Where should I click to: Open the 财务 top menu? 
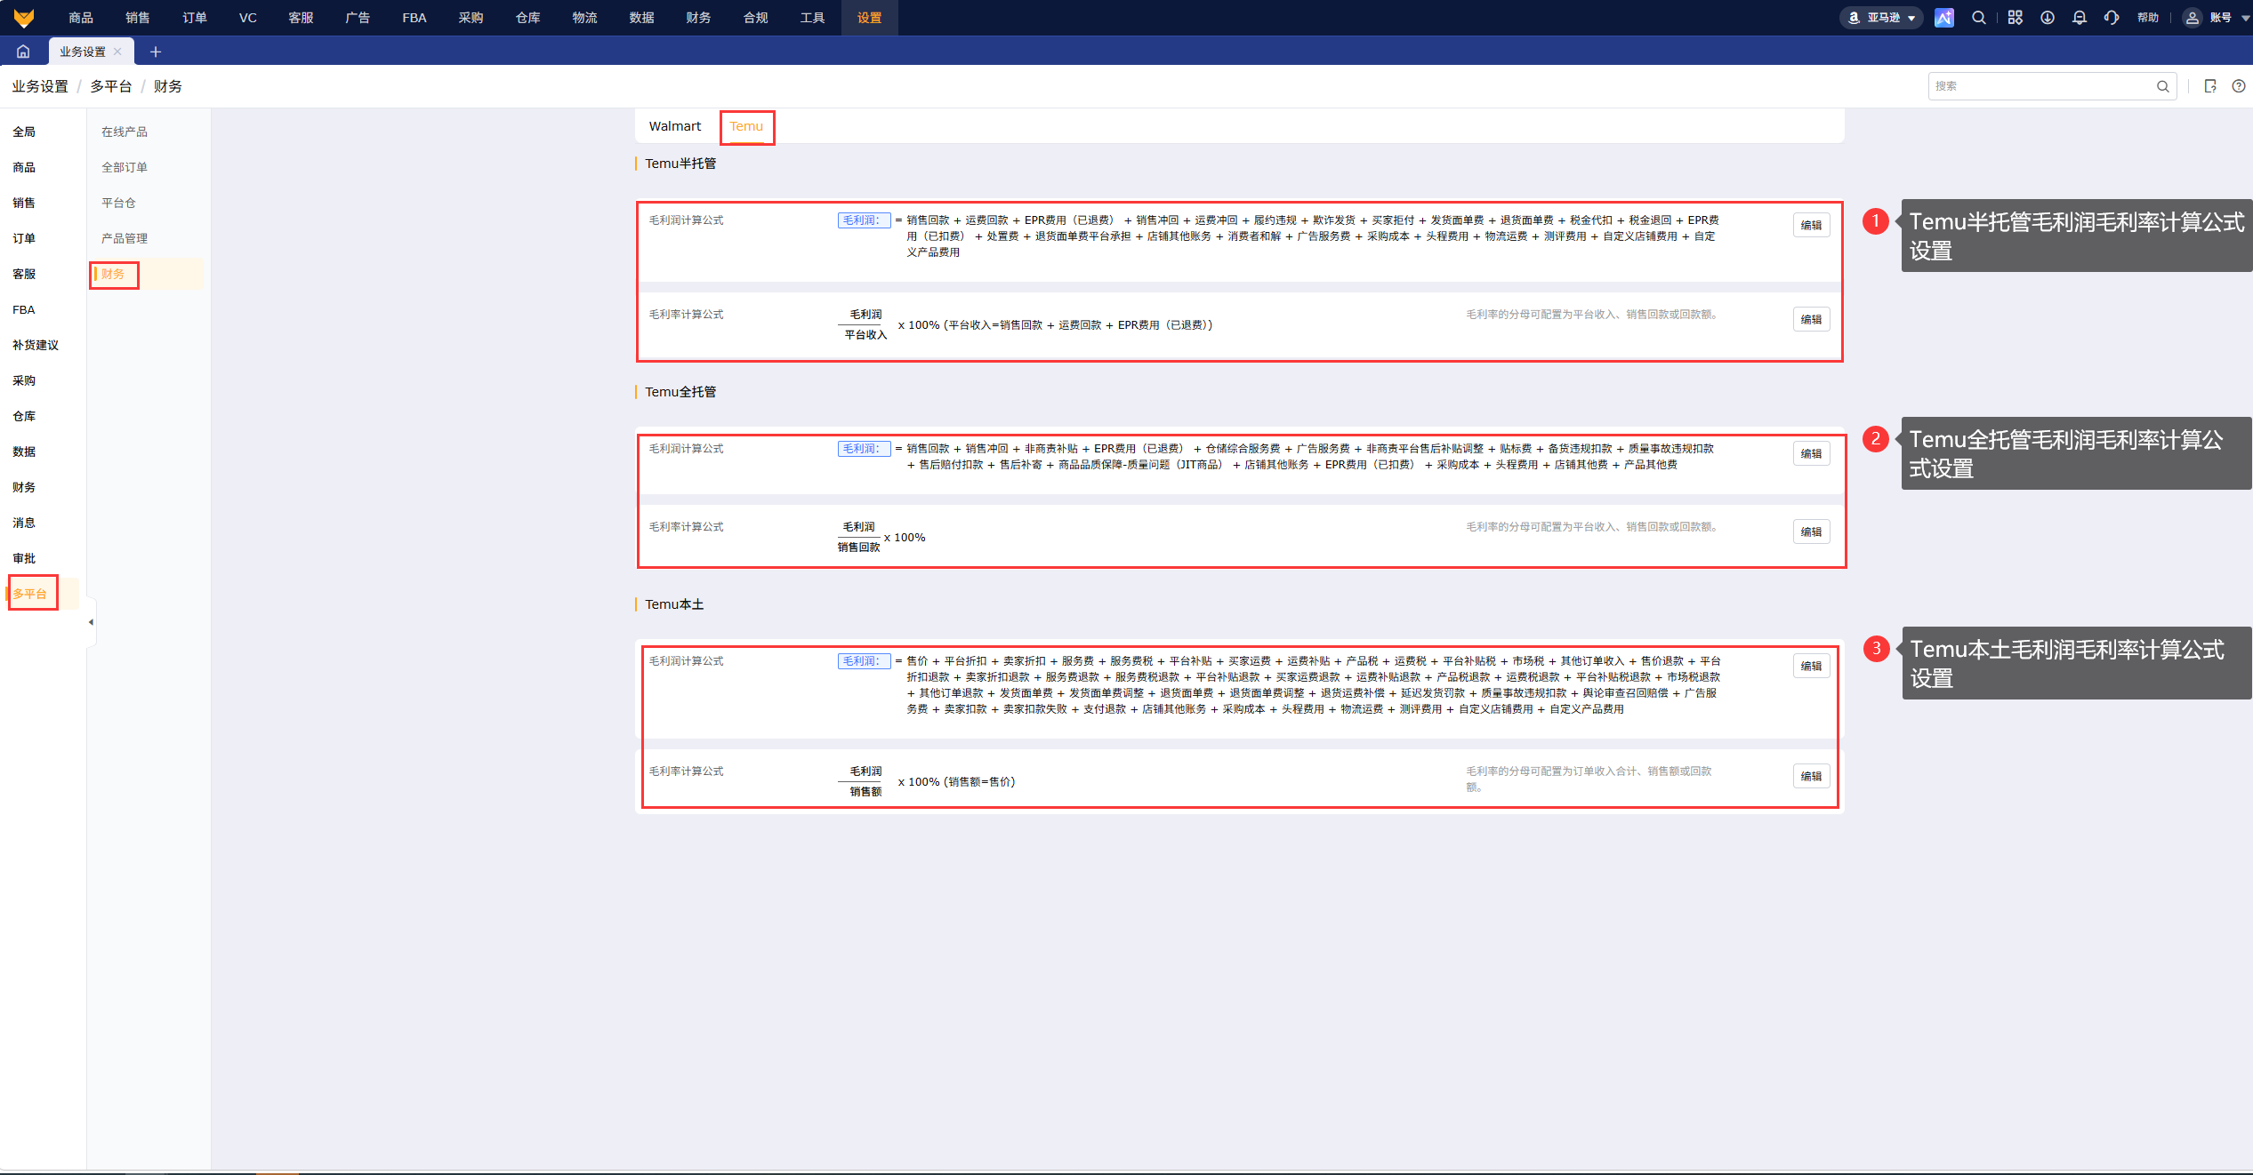(699, 18)
